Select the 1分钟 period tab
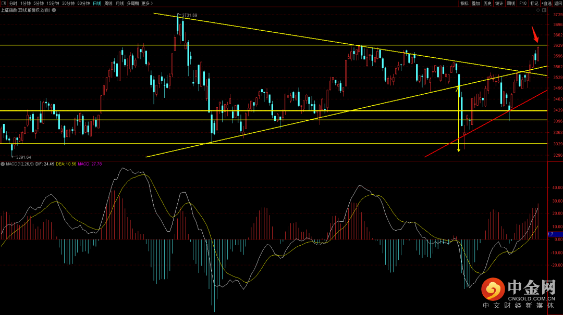563x315 pixels. 26,3
